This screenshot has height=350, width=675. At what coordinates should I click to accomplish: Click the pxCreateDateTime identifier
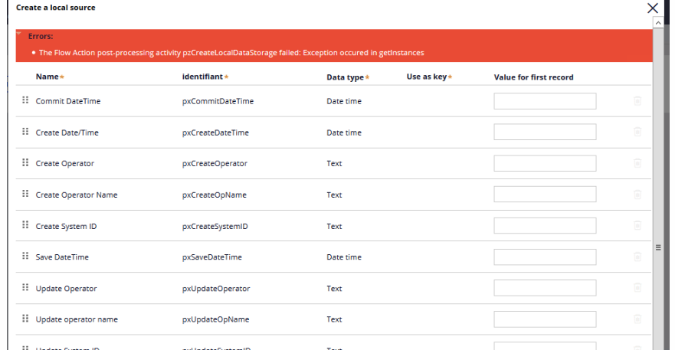click(215, 132)
